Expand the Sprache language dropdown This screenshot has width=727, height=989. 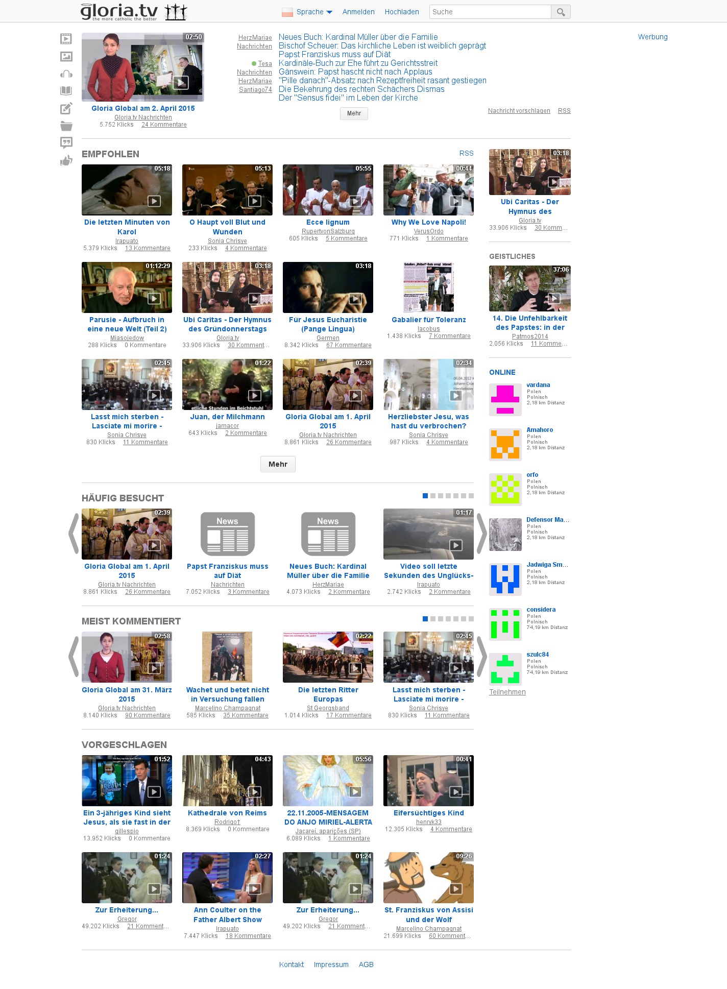[314, 12]
